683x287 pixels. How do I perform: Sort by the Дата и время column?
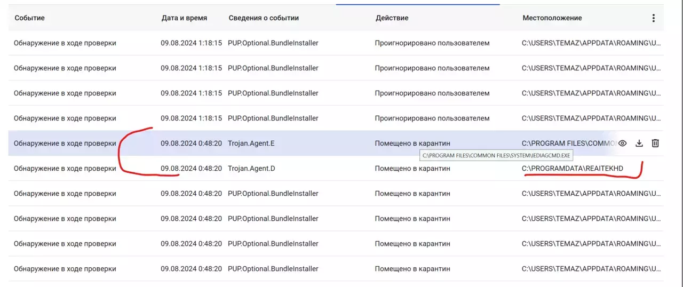pyautogui.click(x=184, y=18)
